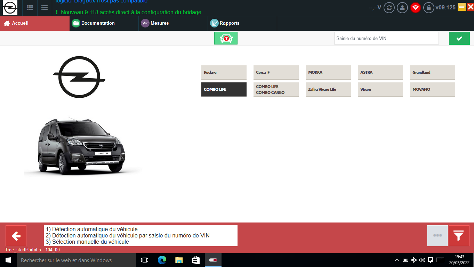Click the v09.125 version label

click(445, 7)
